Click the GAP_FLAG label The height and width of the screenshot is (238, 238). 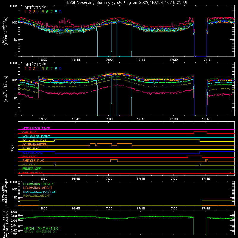pos(29,132)
